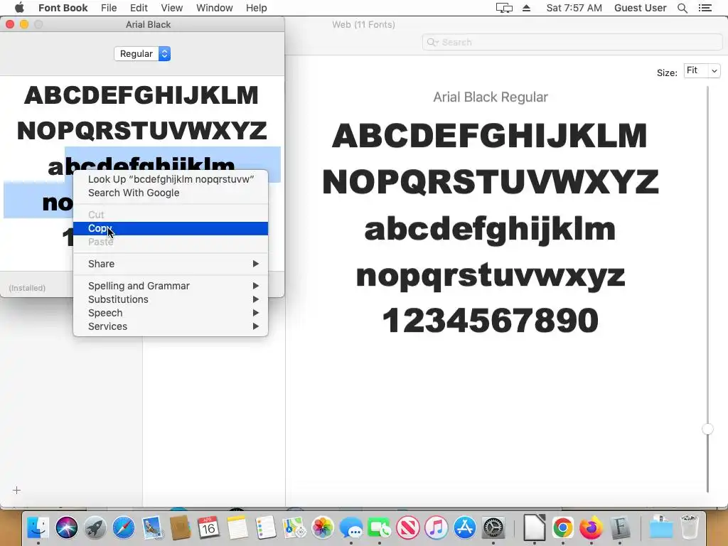Open News app in dock
This screenshot has width=728, height=546.
[x=407, y=528]
